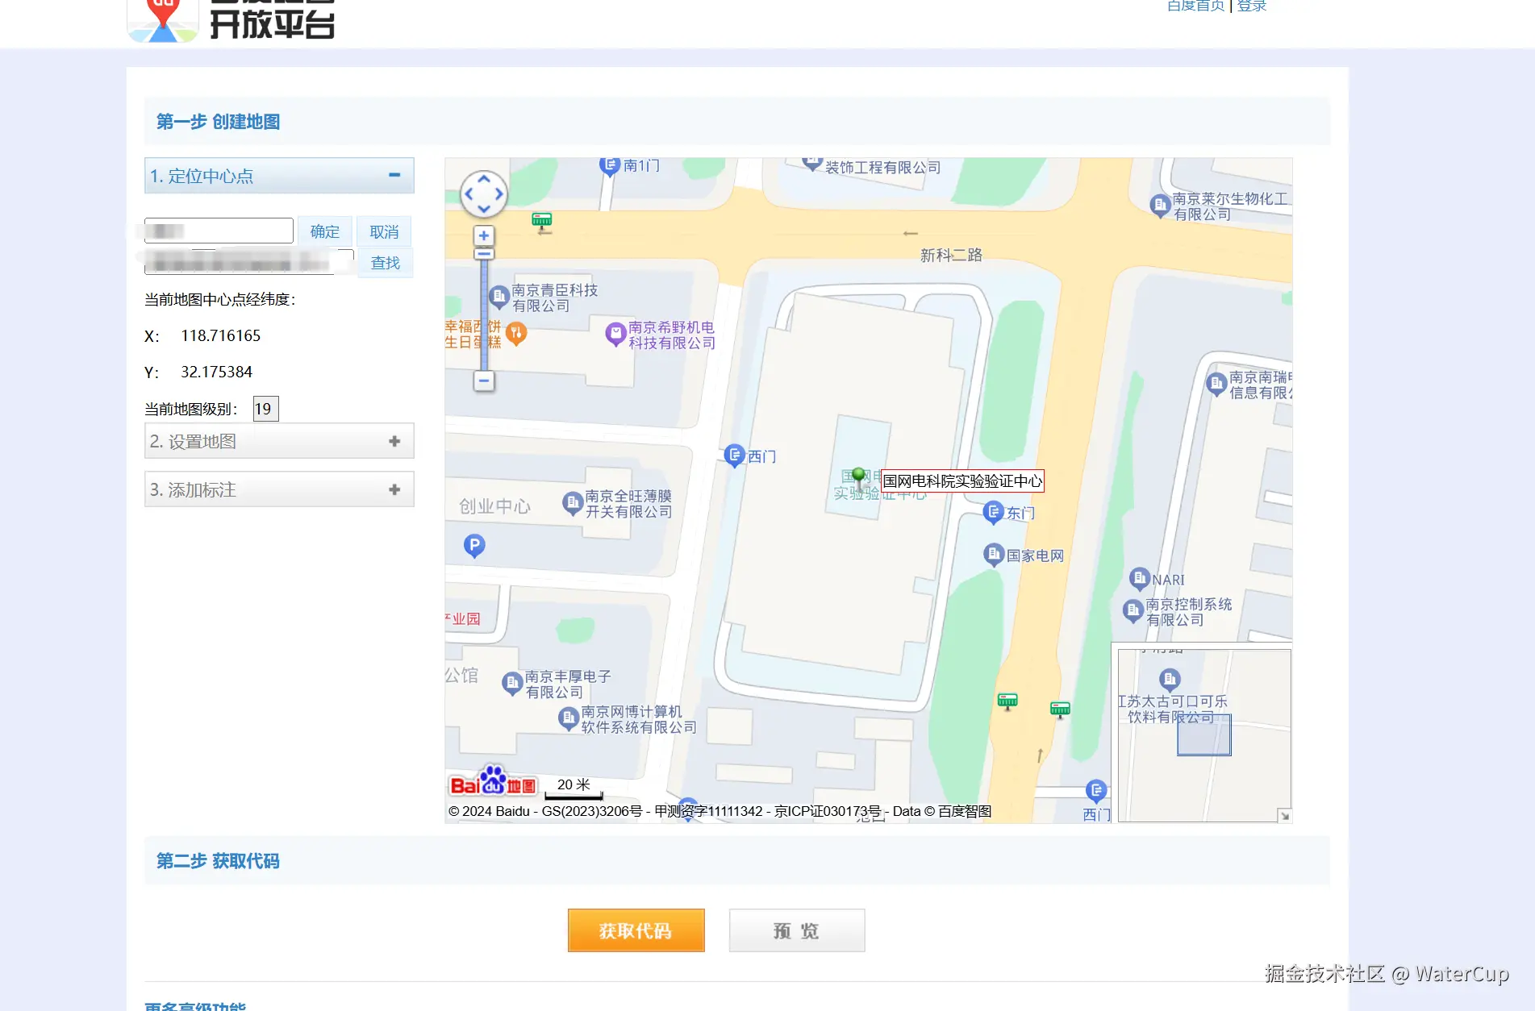This screenshot has width=1535, height=1011.
Task: Pan the map right with the right arrow
Action: coord(498,193)
